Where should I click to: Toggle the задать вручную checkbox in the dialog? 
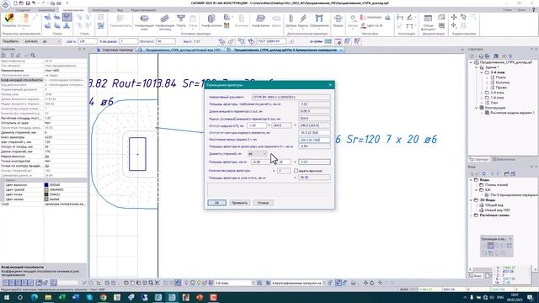(x=296, y=171)
